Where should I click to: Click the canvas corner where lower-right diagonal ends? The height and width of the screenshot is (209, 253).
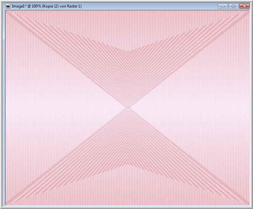(x=249, y=204)
